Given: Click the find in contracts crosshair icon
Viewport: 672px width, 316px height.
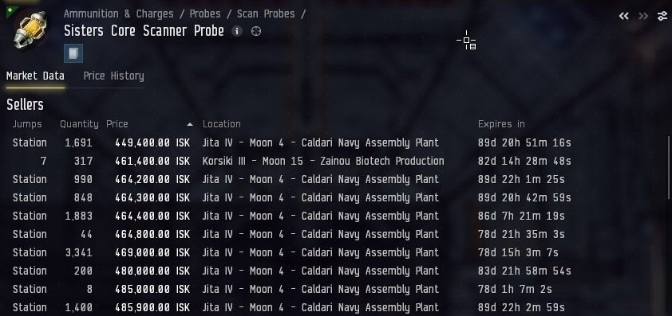Looking at the screenshot, I should (256, 31).
